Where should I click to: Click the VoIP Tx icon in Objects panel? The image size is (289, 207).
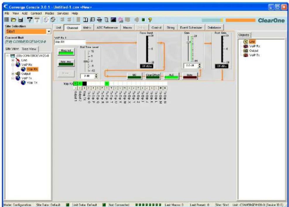pyautogui.click(x=246, y=55)
